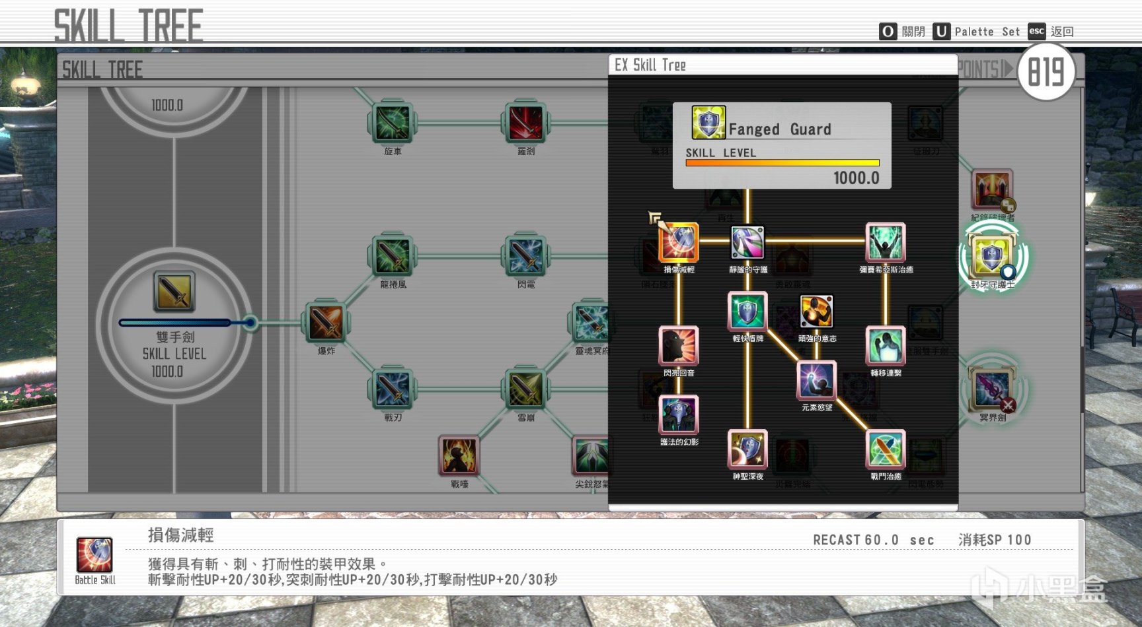
Task: Click the Fanged Guard skill name text
Action: (780, 129)
